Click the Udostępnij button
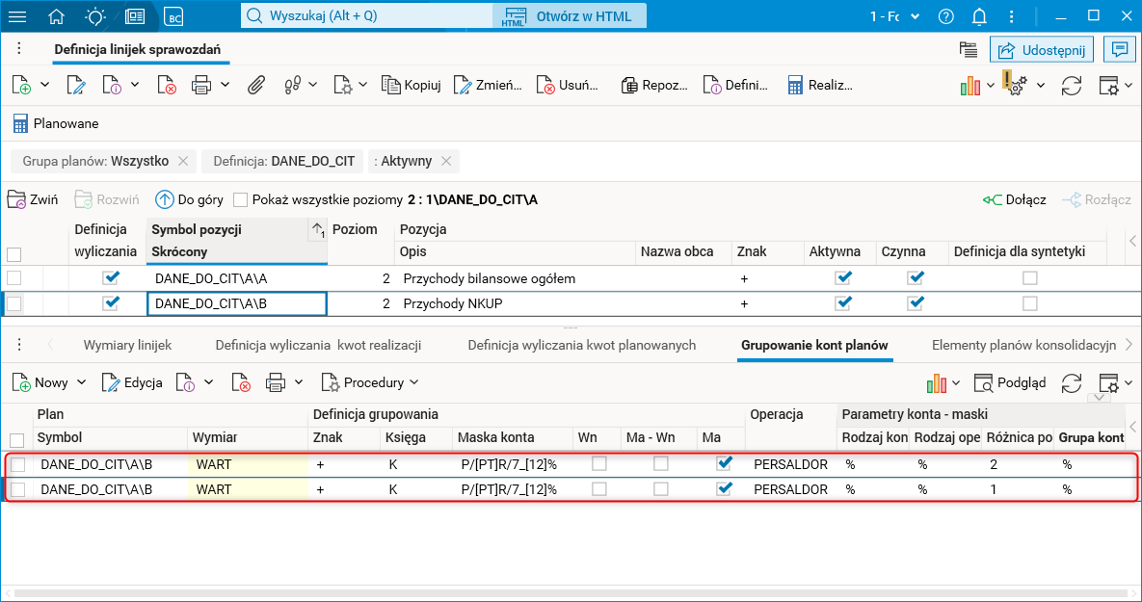Screen dimensions: 1142x602 (1042, 49)
